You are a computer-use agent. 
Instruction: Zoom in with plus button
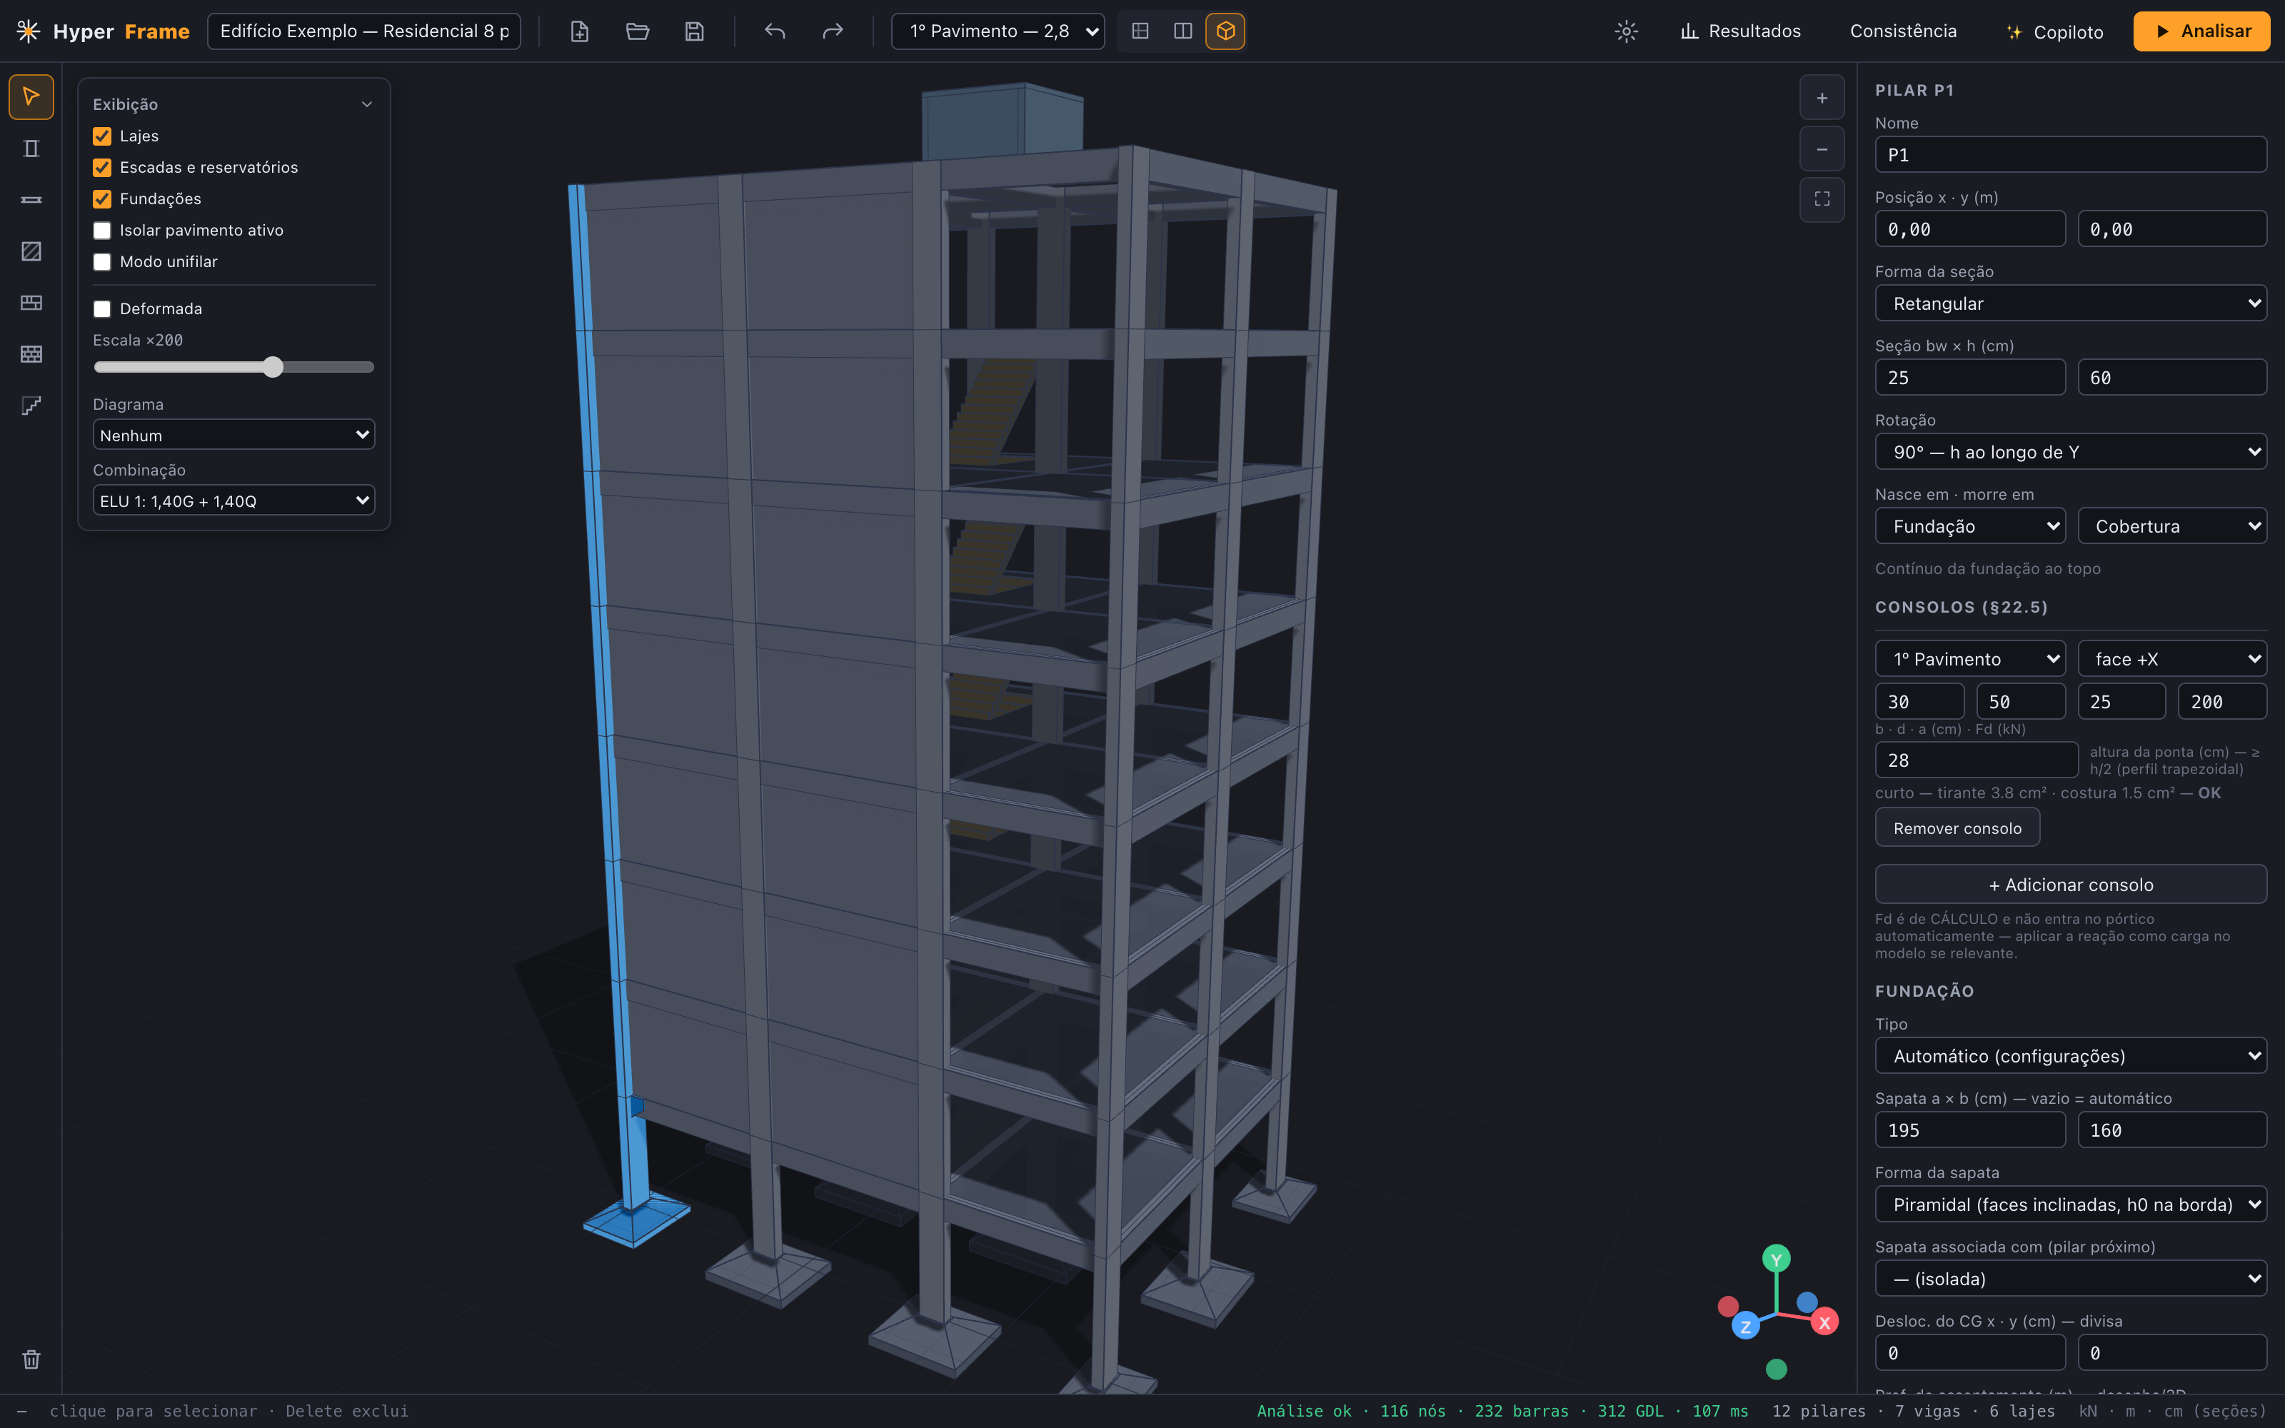click(x=1822, y=97)
